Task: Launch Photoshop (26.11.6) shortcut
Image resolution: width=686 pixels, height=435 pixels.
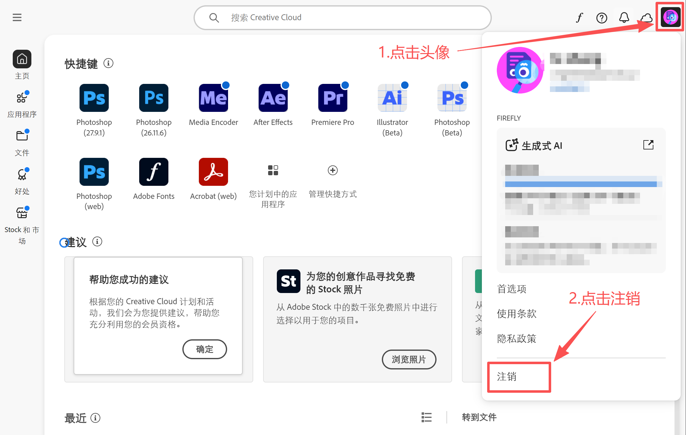Action: coord(154,98)
